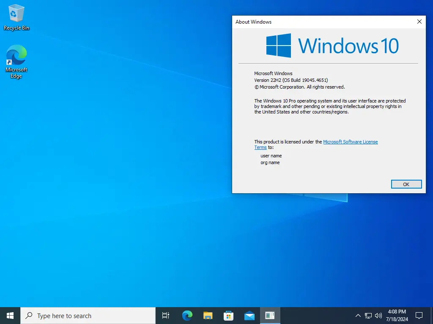Image resolution: width=433 pixels, height=324 pixels.
Task: Open the Windows Start menu
Action: click(10, 316)
